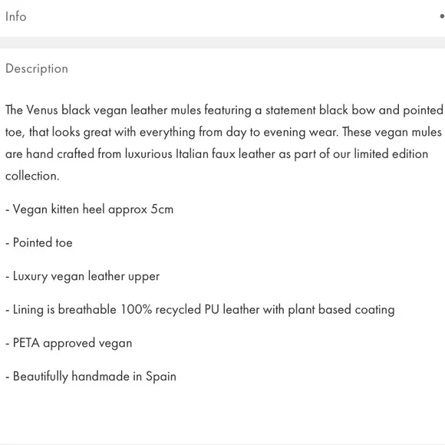Click the grey divider below Info

(222, 42)
